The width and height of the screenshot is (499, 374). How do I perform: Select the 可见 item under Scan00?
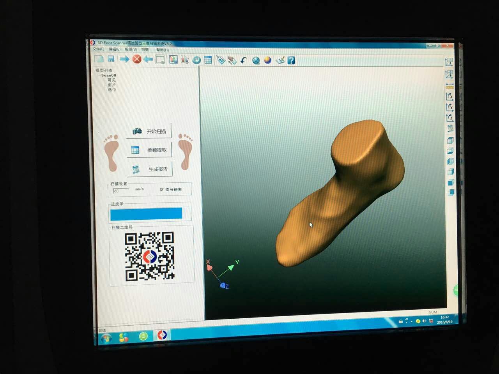111,80
